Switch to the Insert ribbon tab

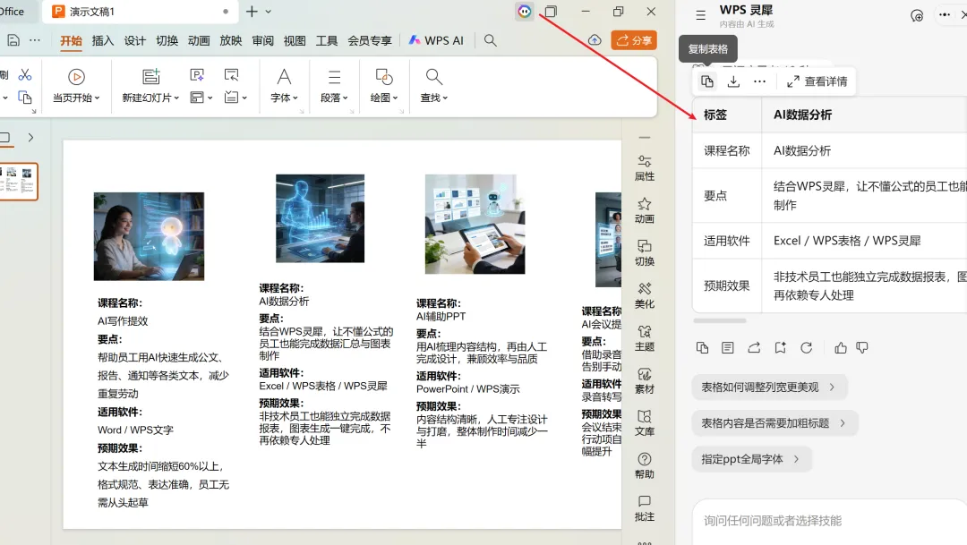102,40
